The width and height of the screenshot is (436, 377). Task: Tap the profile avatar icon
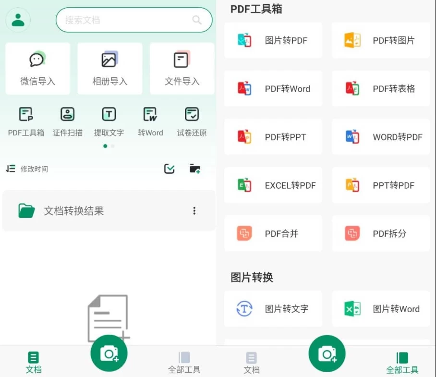pyautogui.click(x=17, y=20)
